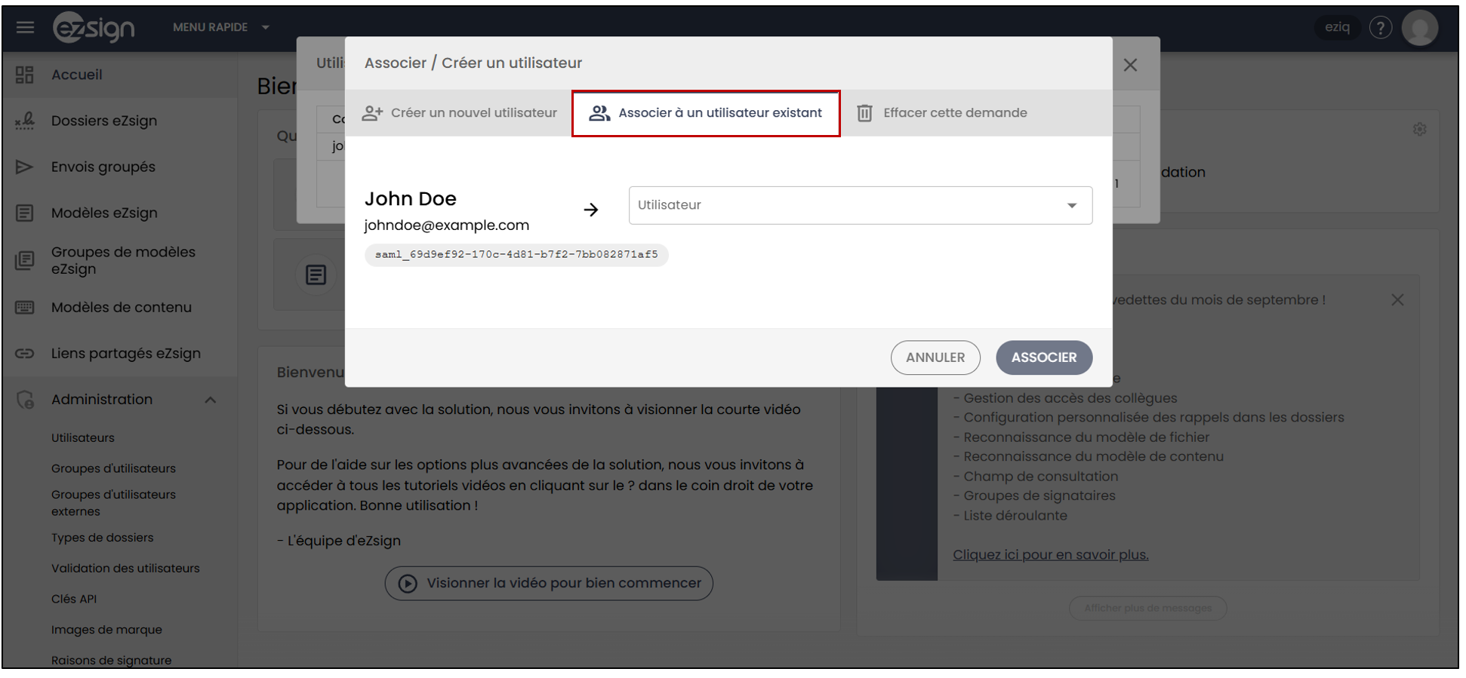The height and width of the screenshot is (678, 1466).
Task: Click the Liens partagés eZsign link icon
Action: point(25,353)
